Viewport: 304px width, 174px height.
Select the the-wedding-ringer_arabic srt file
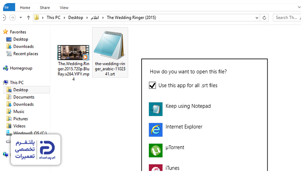coord(110,52)
